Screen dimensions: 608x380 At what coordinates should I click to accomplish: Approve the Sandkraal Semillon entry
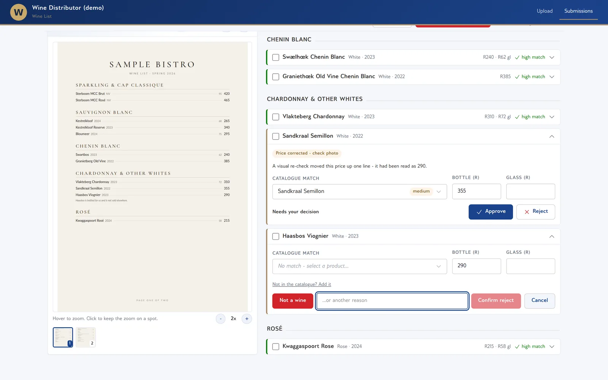pyautogui.click(x=491, y=212)
